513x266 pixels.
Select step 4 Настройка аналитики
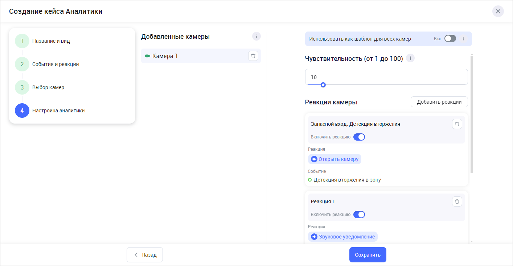click(x=22, y=111)
